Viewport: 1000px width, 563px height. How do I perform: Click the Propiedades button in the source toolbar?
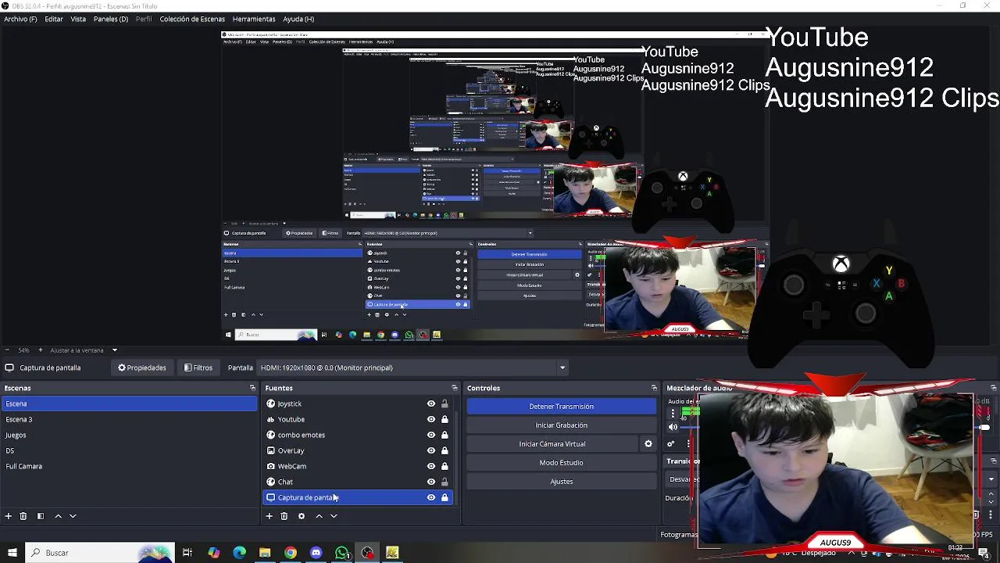tap(142, 368)
